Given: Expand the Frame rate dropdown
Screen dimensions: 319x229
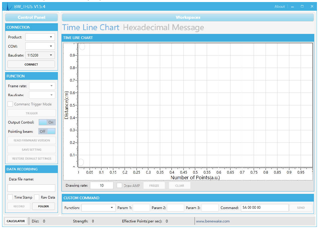Looking at the screenshot, I should point(42,86).
